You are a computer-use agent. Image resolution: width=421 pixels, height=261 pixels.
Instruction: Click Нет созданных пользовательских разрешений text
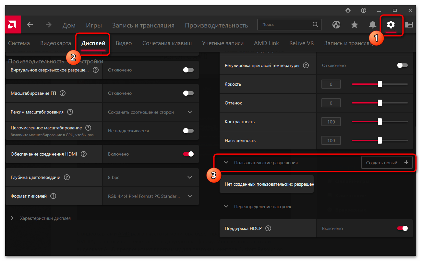pos(269,184)
